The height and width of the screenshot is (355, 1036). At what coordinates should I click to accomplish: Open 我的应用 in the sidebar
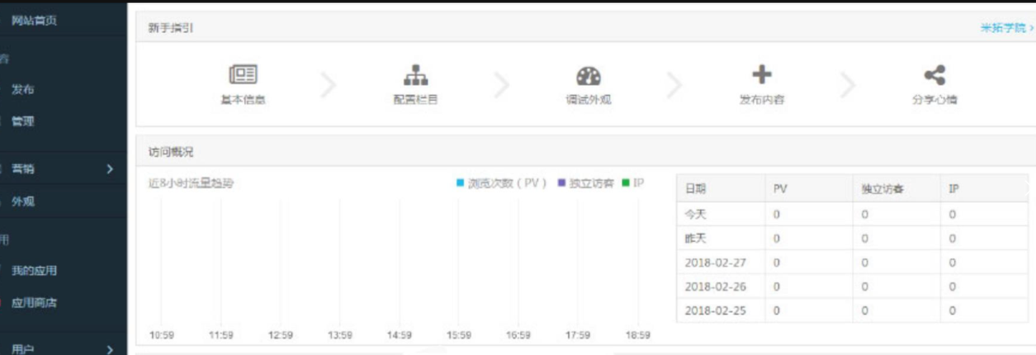click(34, 271)
